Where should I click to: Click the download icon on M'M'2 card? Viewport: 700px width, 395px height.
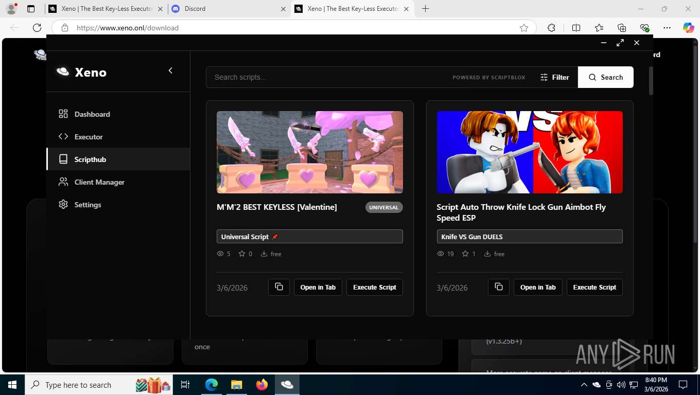[x=264, y=254]
